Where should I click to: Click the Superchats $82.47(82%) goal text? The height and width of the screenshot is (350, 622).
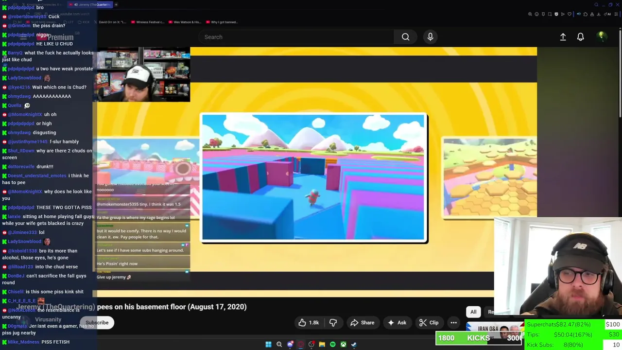pyautogui.click(x=559, y=324)
